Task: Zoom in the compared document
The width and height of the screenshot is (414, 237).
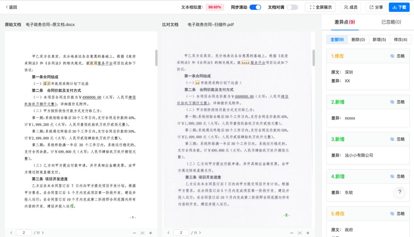Action: point(308,233)
